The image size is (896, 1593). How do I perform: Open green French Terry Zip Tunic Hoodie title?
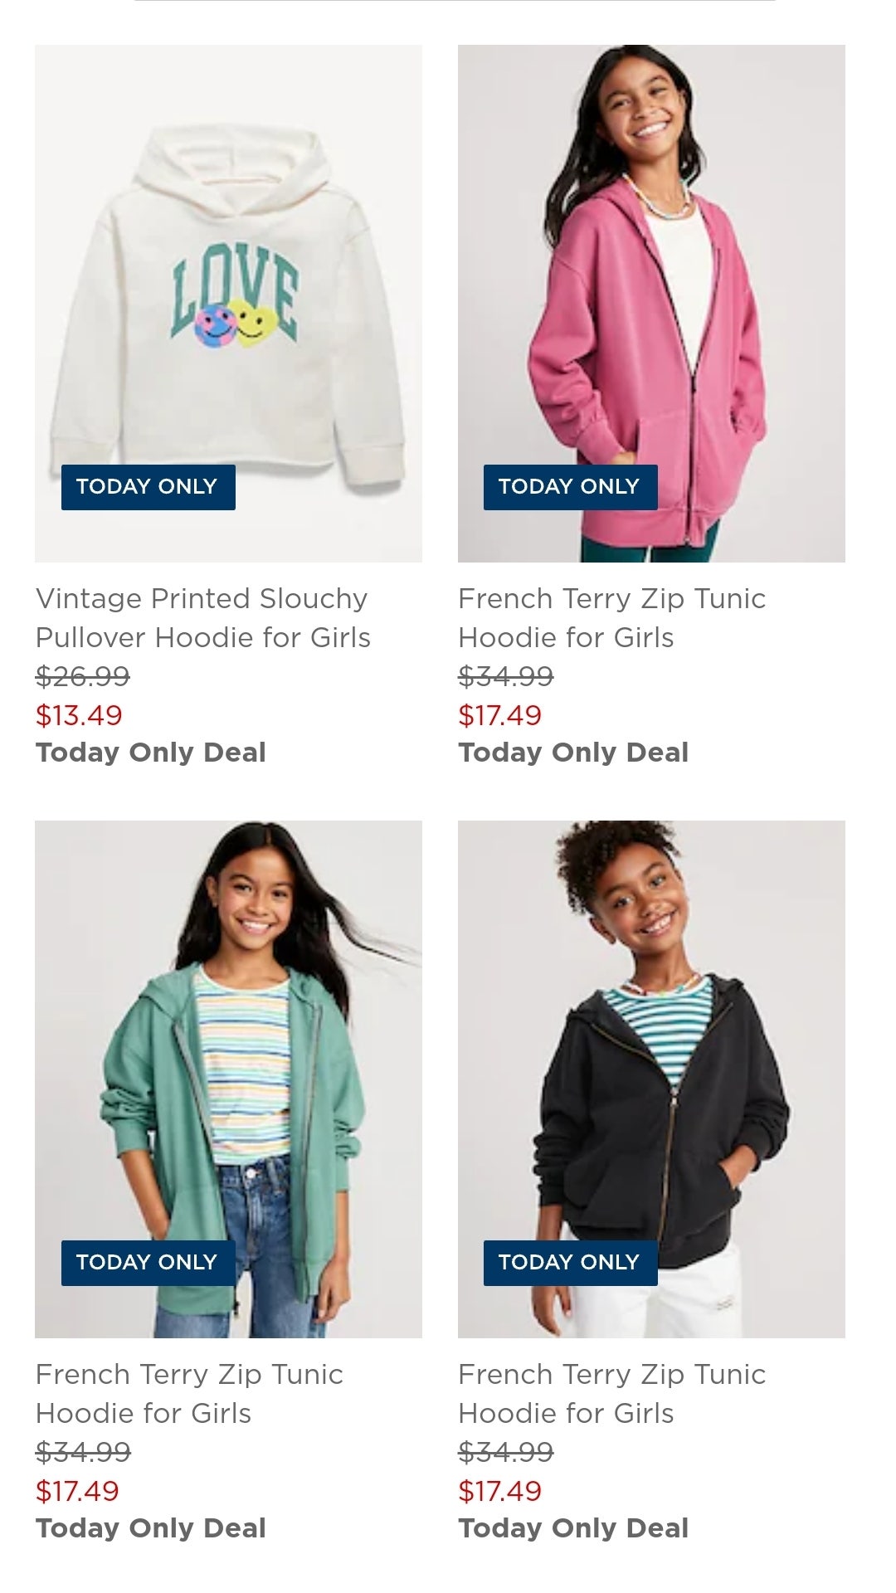point(189,1394)
